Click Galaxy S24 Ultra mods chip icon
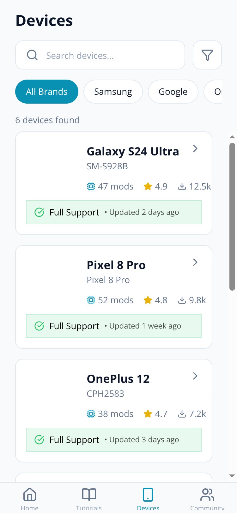Viewport: 237px width, 513px height. 91,186
